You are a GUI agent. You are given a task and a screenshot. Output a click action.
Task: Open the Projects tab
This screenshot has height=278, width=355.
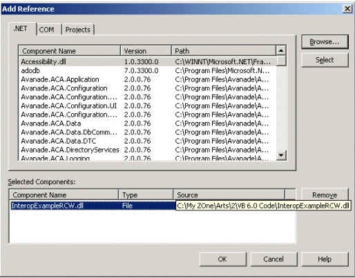pos(78,30)
